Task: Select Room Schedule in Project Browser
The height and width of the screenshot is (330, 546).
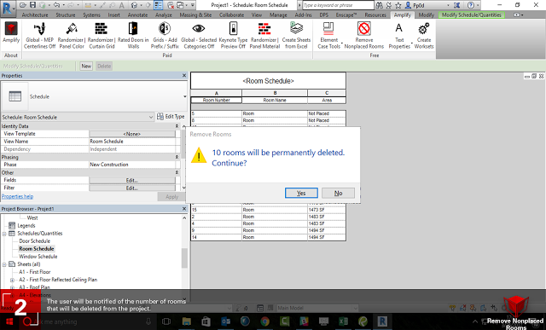Action: click(37, 248)
